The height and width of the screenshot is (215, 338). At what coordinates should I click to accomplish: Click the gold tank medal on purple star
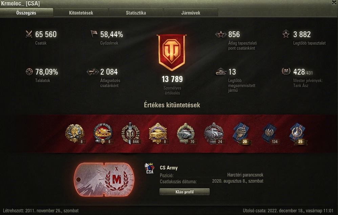point(158,133)
